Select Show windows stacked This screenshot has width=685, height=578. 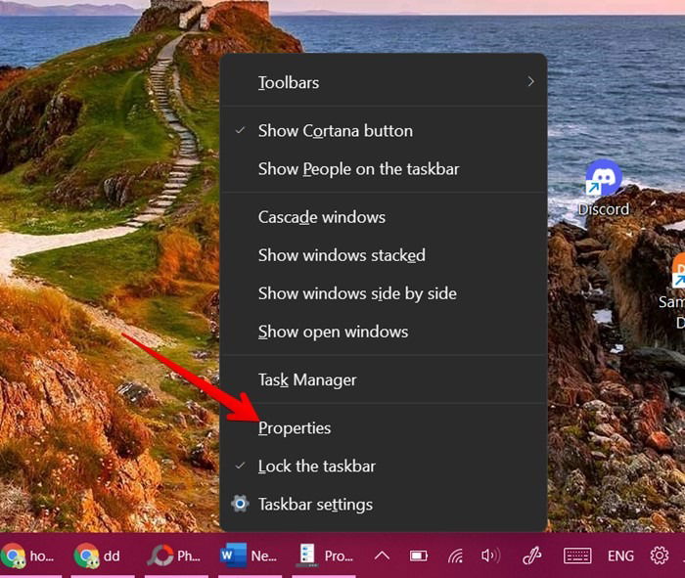click(384, 255)
